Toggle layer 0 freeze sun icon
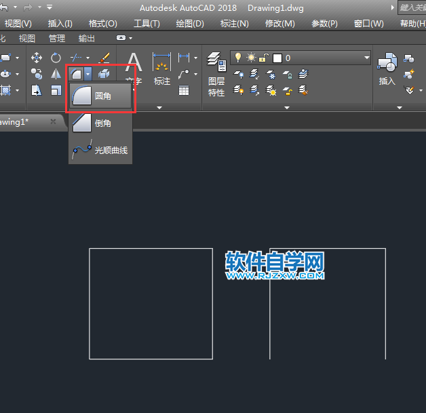Screen dimensions: 426x413 [x=251, y=58]
